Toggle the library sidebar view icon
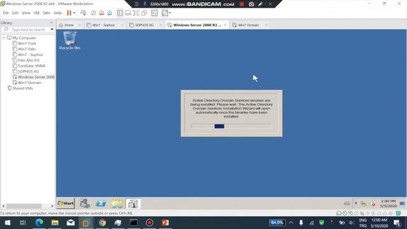The width and height of the screenshot is (407, 229). click(x=120, y=13)
